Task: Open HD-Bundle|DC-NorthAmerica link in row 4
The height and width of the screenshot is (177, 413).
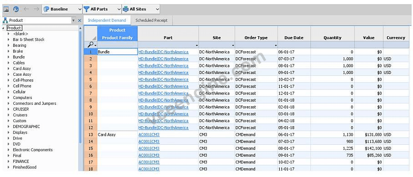Action: pos(163,73)
